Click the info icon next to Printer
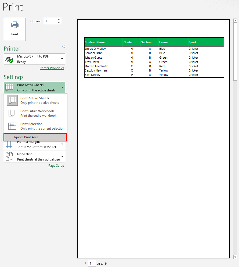 (64, 46)
